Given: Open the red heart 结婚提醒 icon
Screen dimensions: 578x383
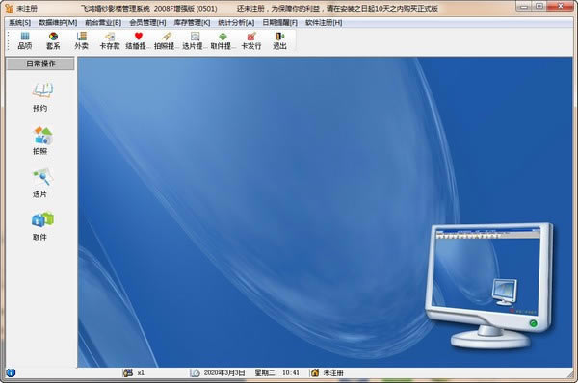Looking at the screenshot, I should pos(138,40).
